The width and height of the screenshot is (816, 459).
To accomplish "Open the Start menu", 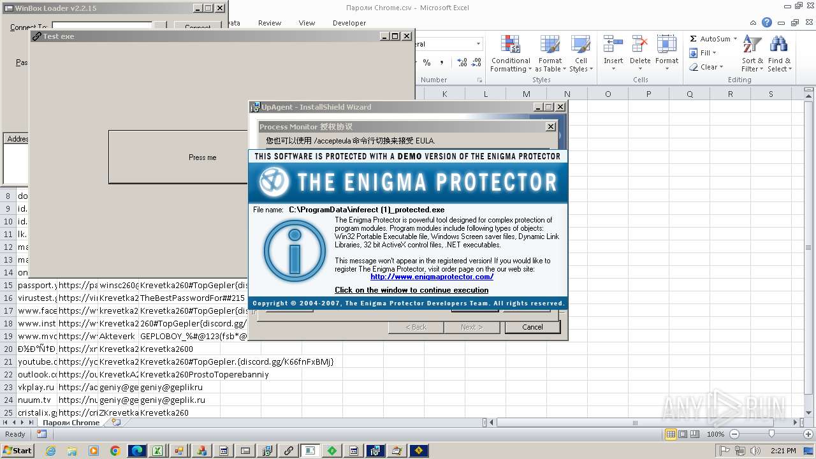I will pos(17,451).
